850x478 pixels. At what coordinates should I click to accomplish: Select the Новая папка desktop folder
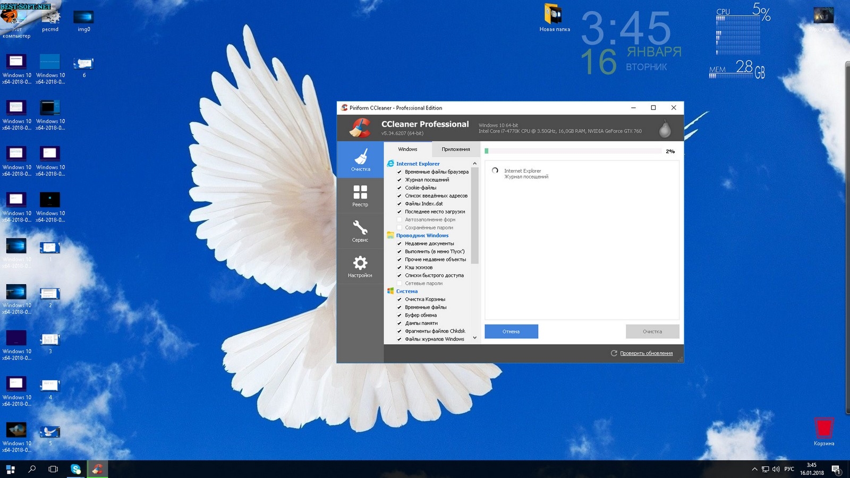[554, 18]
